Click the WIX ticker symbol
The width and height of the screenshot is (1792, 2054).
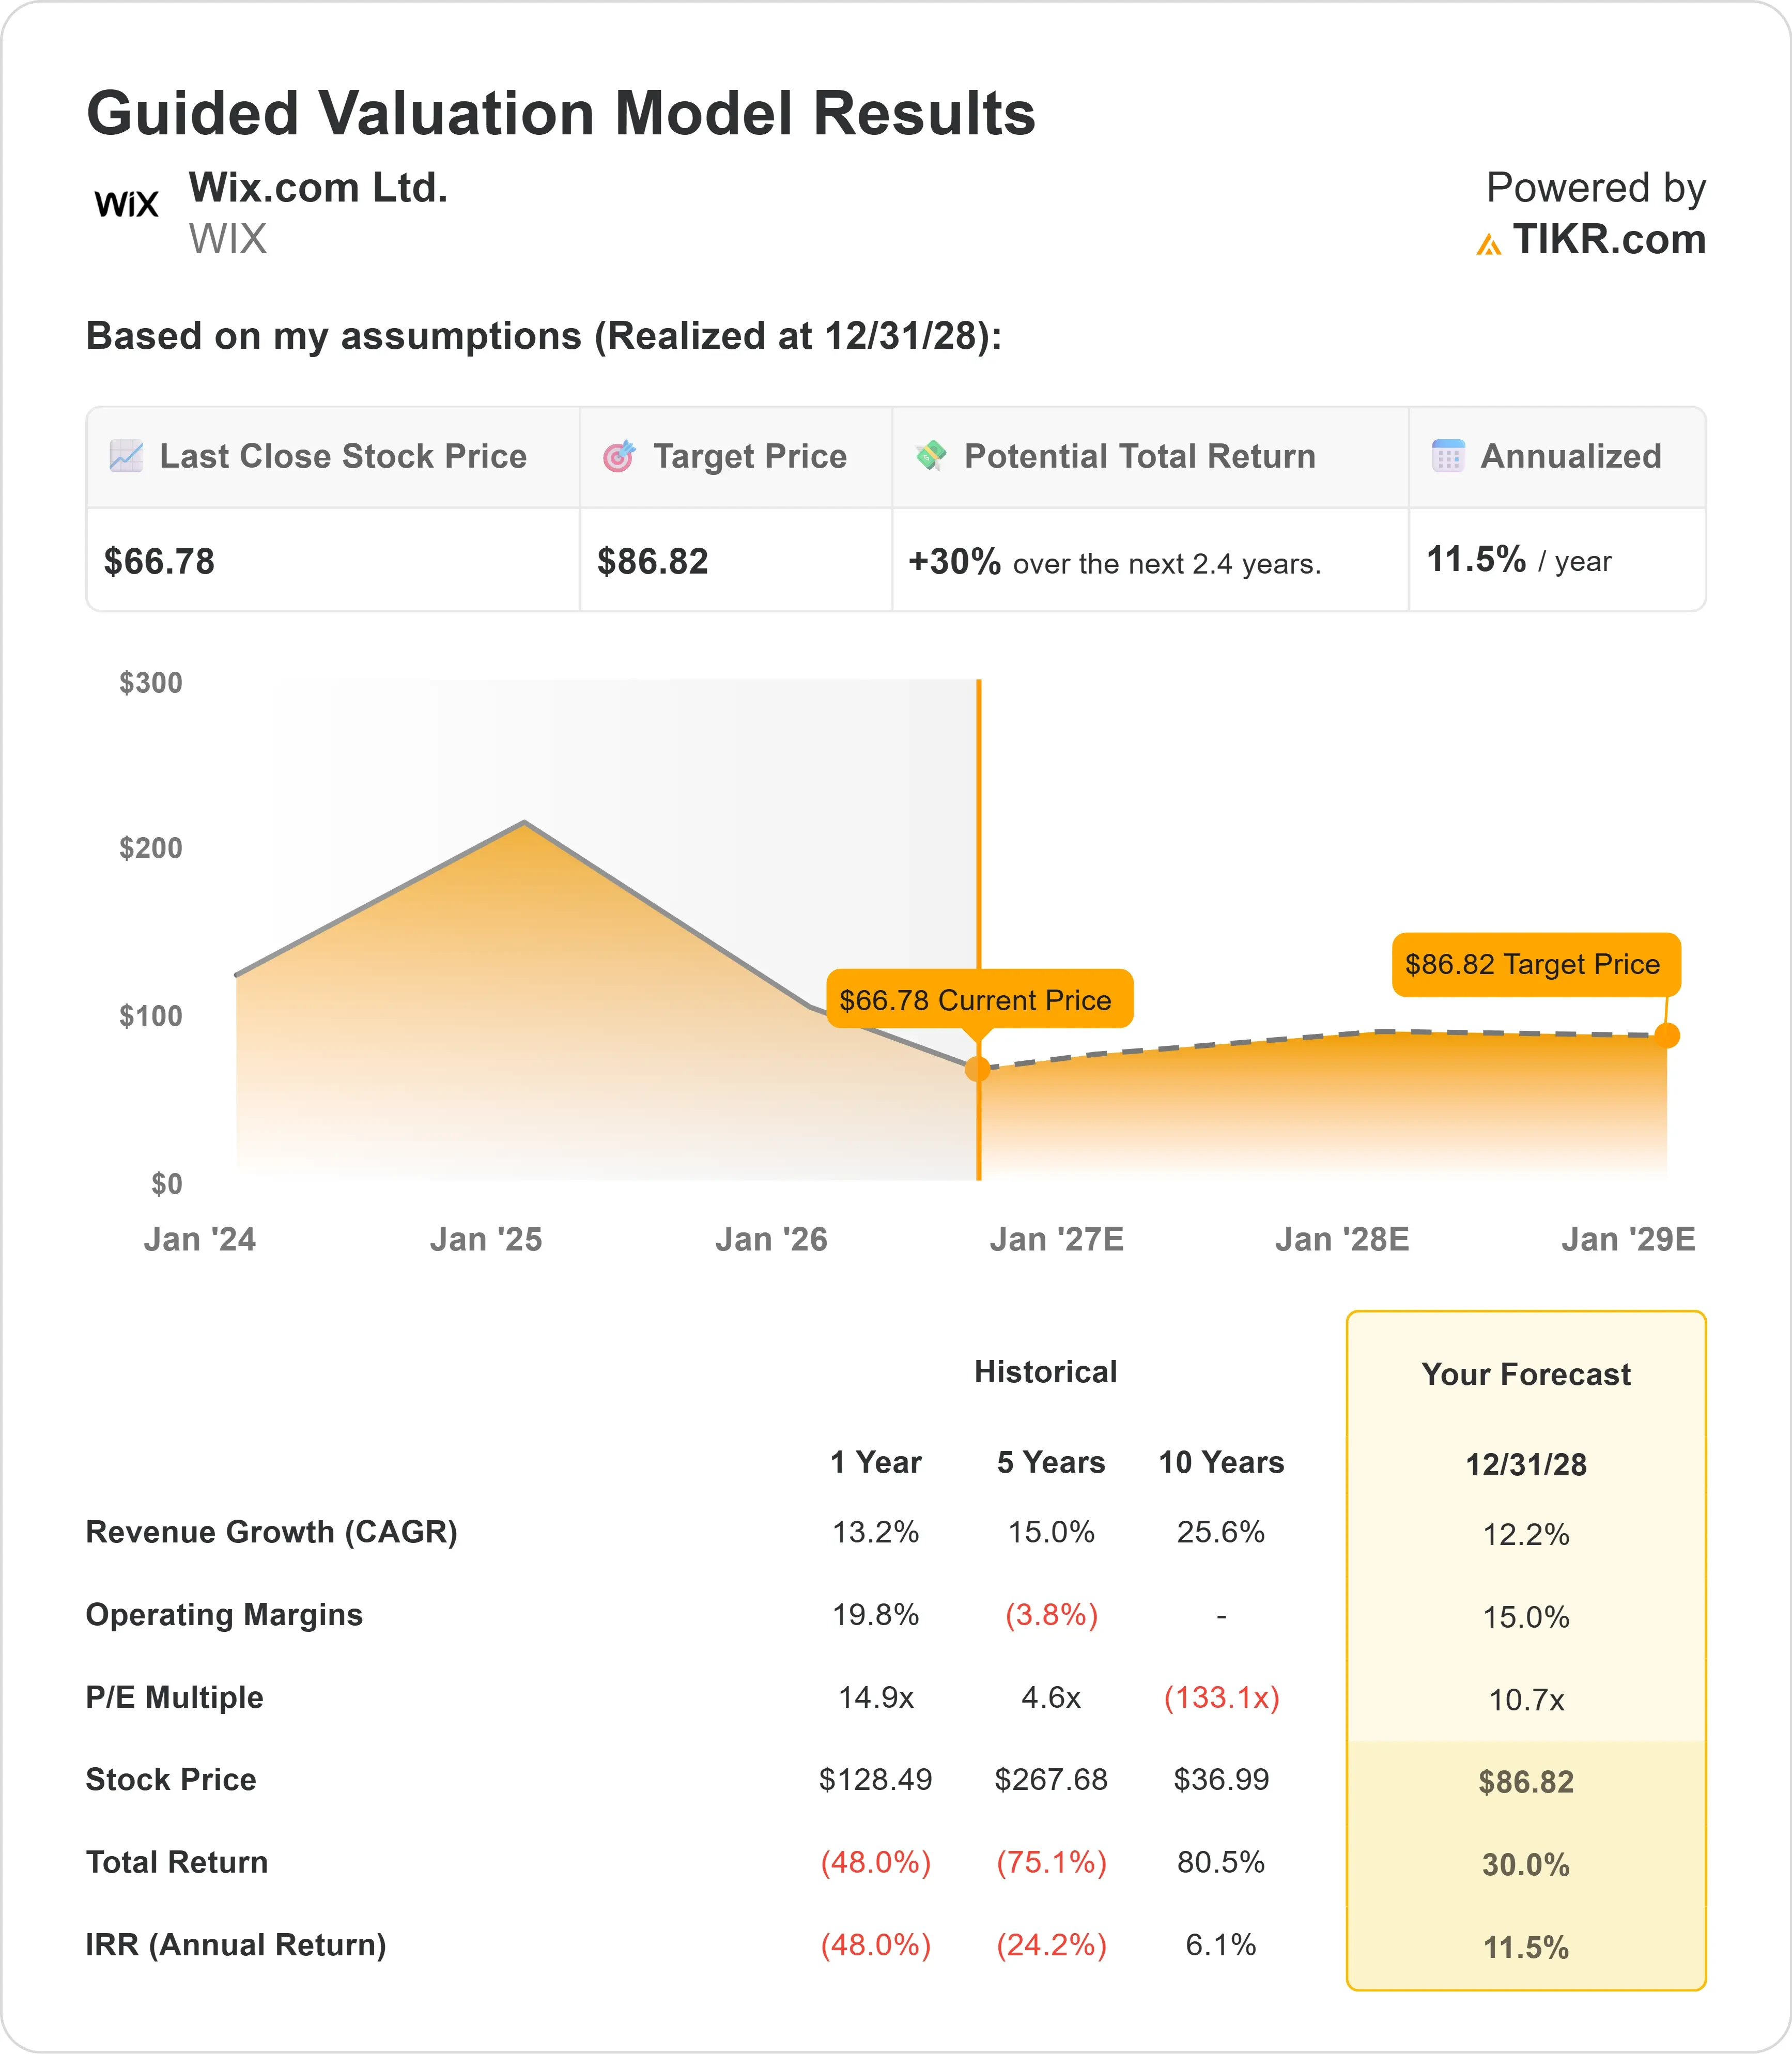(228, 240)
